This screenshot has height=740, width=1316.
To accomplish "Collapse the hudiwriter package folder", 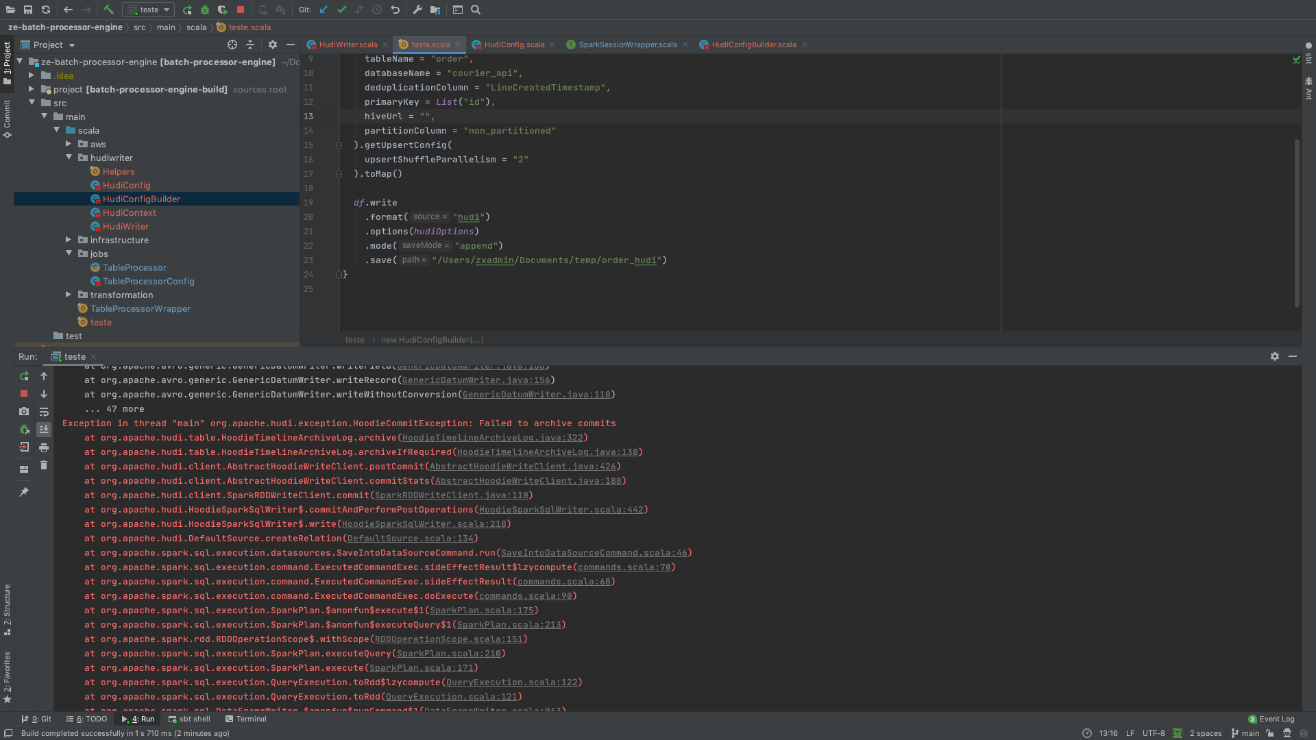I will (x=69, y=158).
